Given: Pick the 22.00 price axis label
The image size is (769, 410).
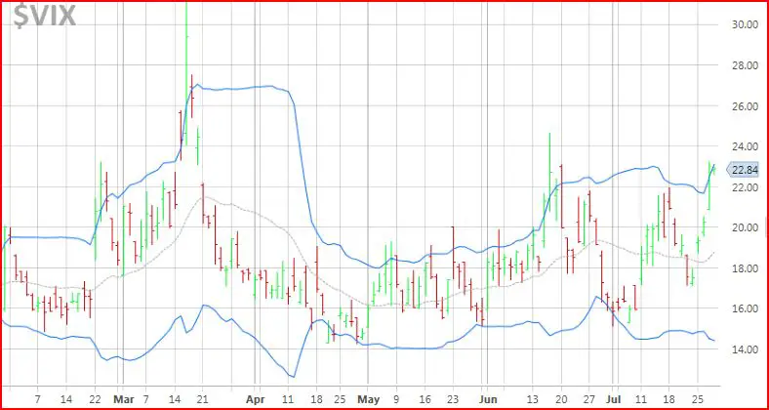Looking at the screenshot, I should (x=745, y=187).
